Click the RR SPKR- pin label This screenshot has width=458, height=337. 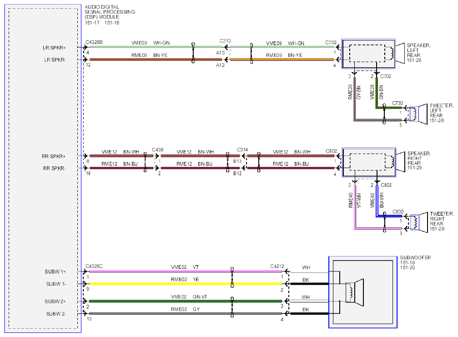click(54, 168)
